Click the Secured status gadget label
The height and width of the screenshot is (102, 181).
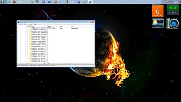point(173,8)
